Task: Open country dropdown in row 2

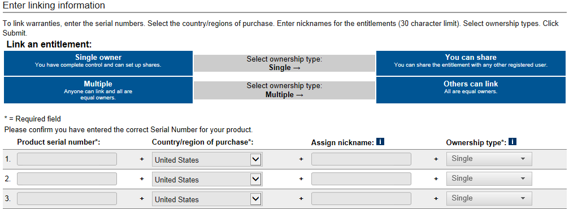Action: pos(207,179)
